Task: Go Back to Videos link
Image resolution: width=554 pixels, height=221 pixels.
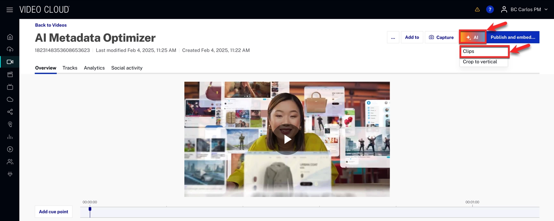Action: click(51, 25)
